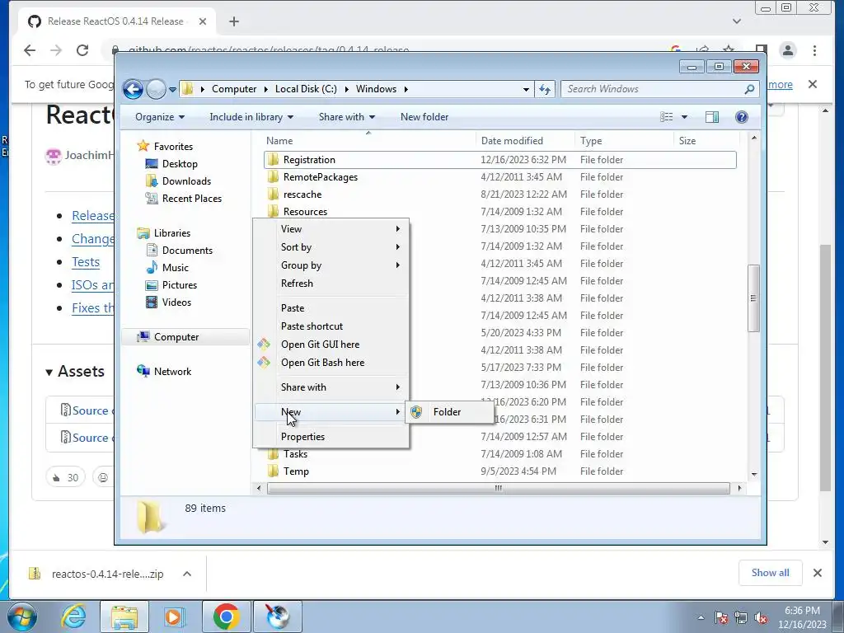Click the thumbs up reaction with 30
The width and height of the screenshot is (844, 633).
coord(66,477)
